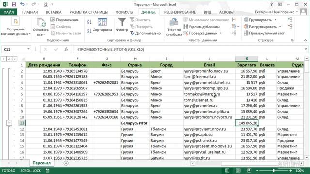
Task: Switch to РЕЦЕНЗИРОВАНИЕ tab
Action: click(180, 12)
